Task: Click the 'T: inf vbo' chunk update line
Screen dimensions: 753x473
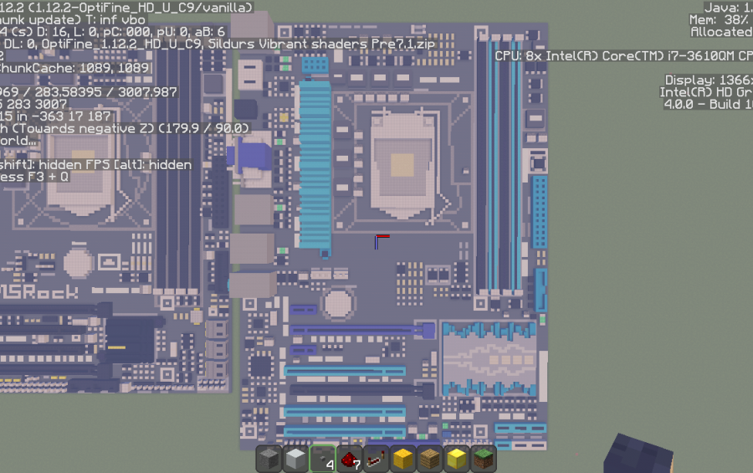Action: [73, 20]
